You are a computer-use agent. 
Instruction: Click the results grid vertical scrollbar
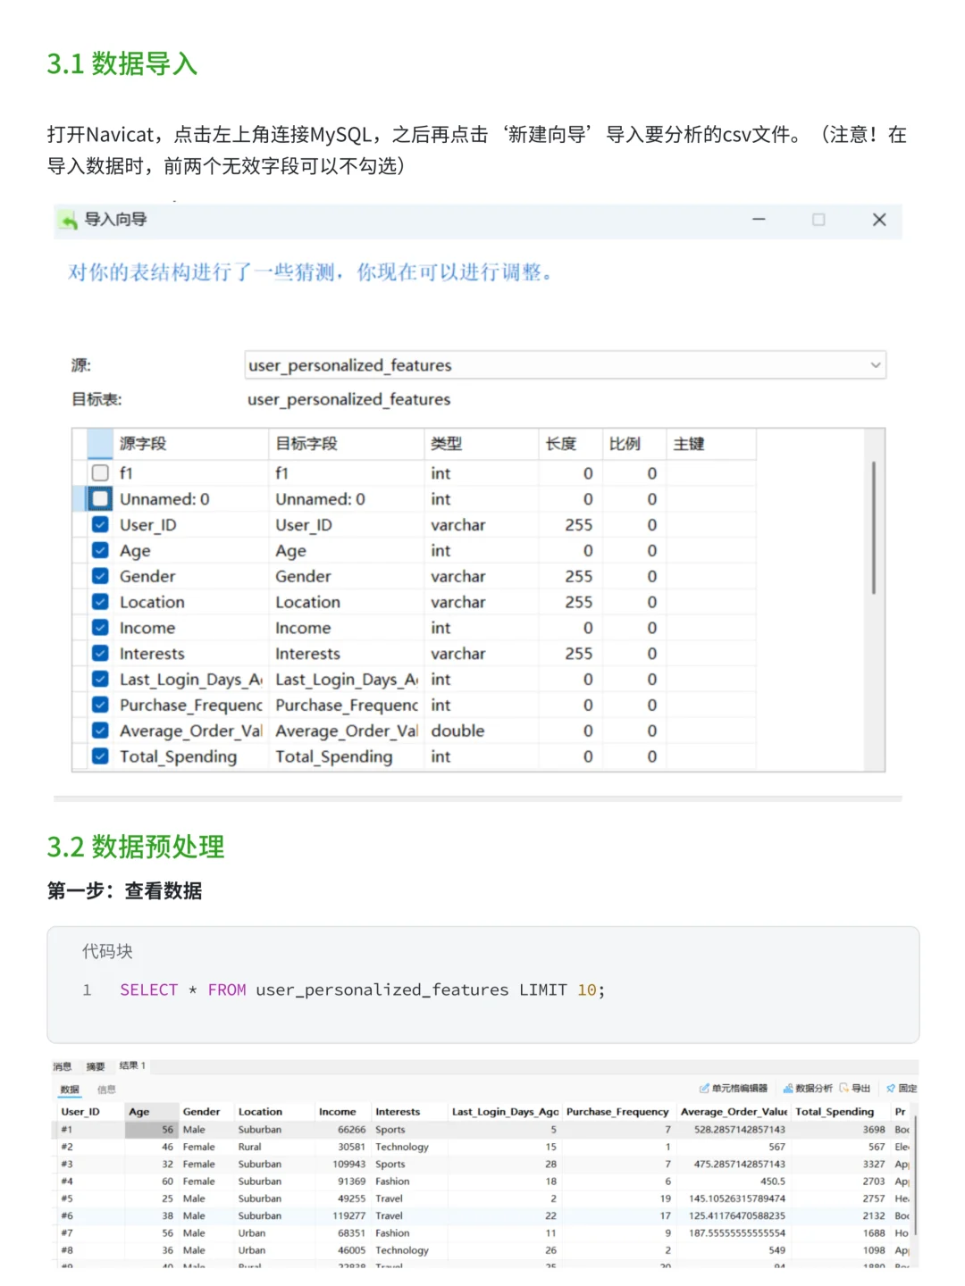[x=915, y=1174]
